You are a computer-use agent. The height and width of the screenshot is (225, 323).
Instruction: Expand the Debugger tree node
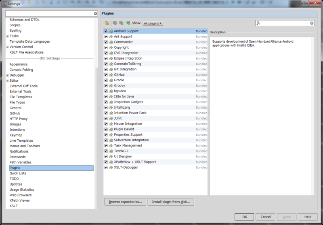click(7, 75)
